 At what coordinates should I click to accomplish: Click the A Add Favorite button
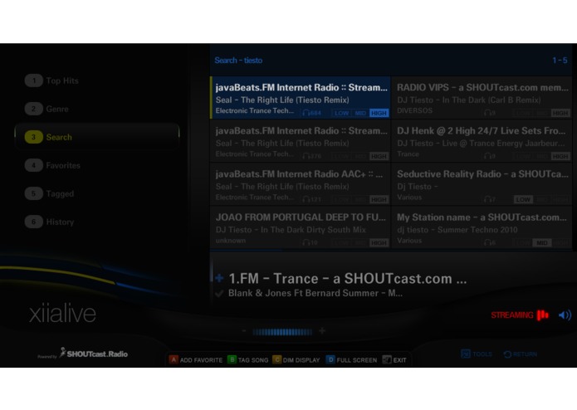pyautogui.click(x=196, y=359)
